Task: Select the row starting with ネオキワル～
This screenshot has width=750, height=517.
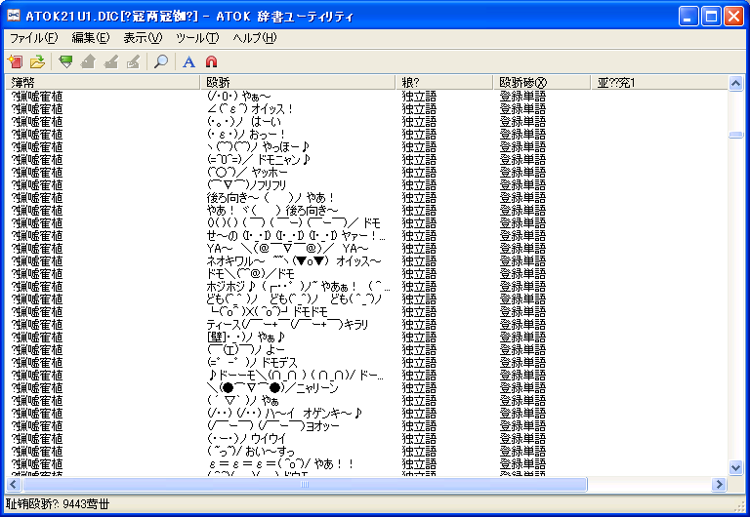Action: [366, 260]
